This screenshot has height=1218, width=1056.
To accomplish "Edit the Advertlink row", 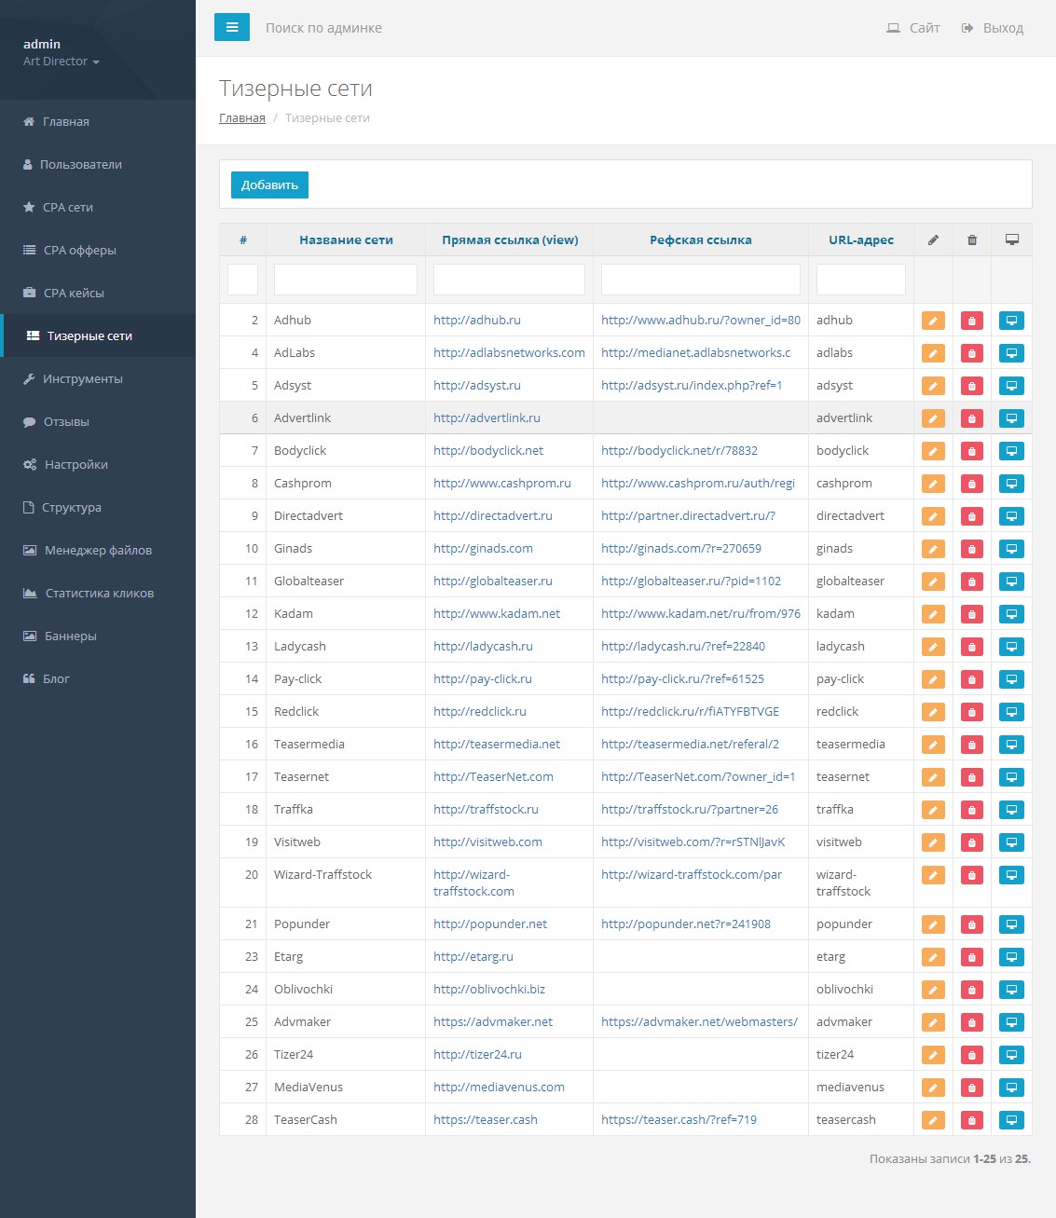I will tap(933, 418).
